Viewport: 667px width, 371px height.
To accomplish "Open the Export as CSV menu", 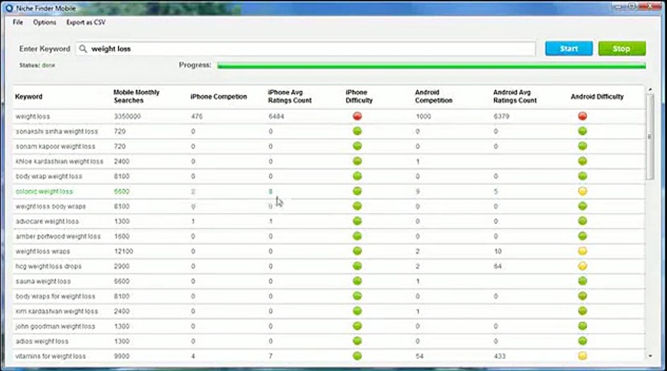I will pyautogui.click(x=86, y=23).
